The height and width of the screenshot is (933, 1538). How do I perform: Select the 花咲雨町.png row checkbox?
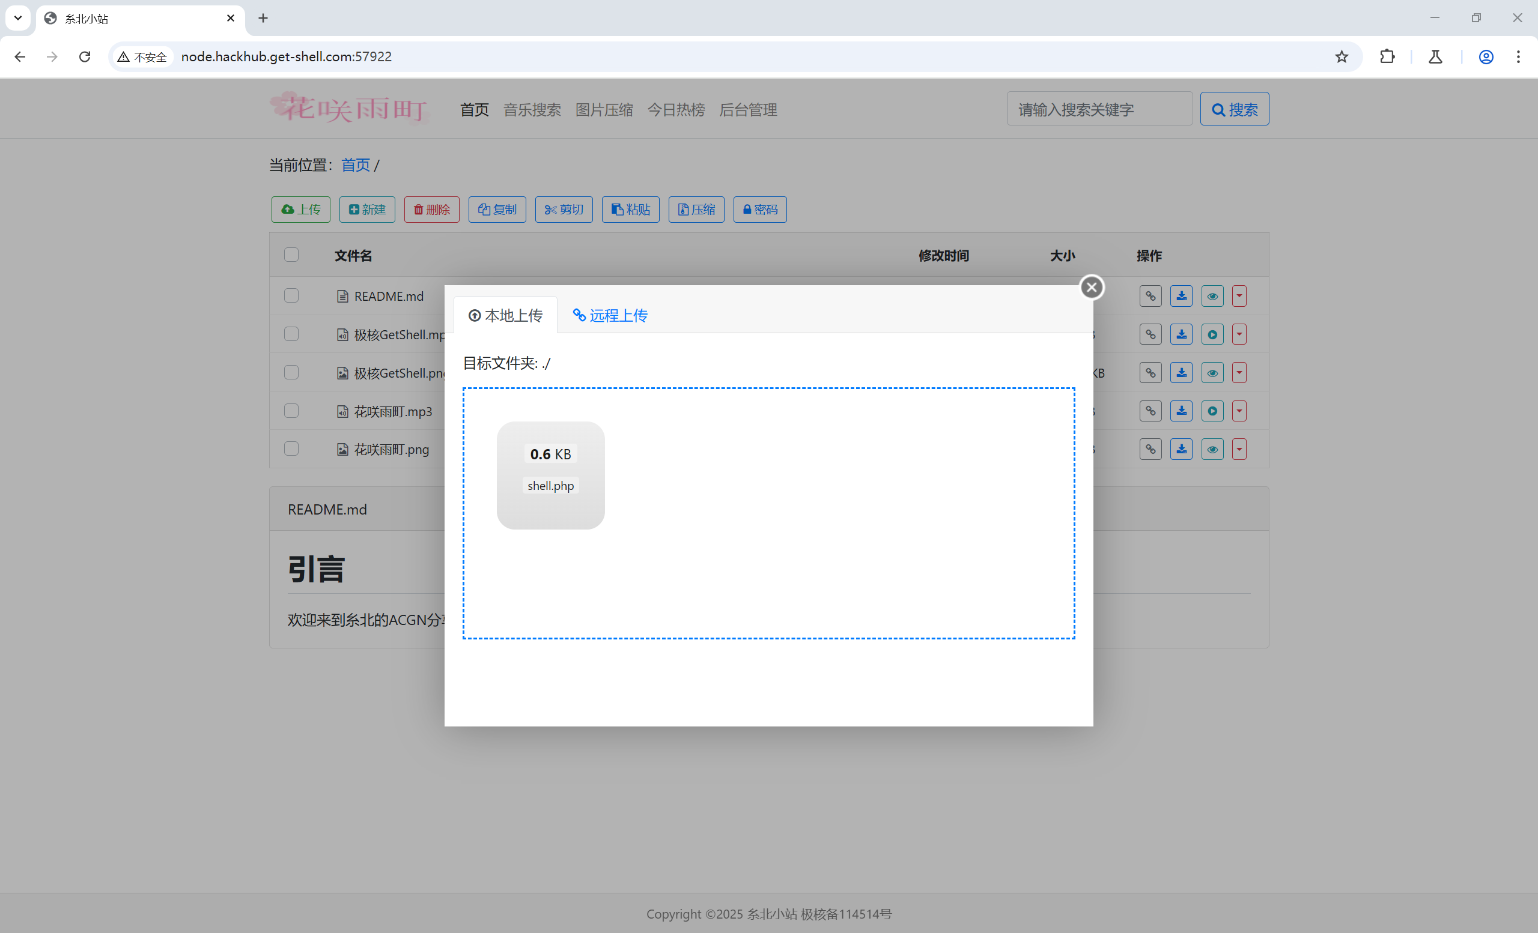click(x=291, y=449)
